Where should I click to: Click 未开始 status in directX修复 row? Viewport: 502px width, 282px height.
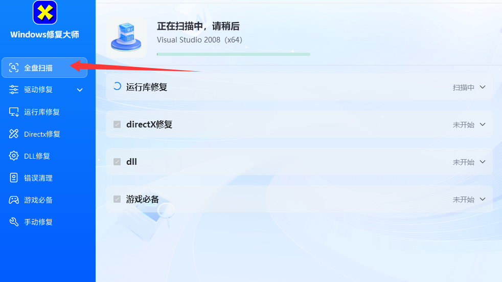click(x=463, y=125)
